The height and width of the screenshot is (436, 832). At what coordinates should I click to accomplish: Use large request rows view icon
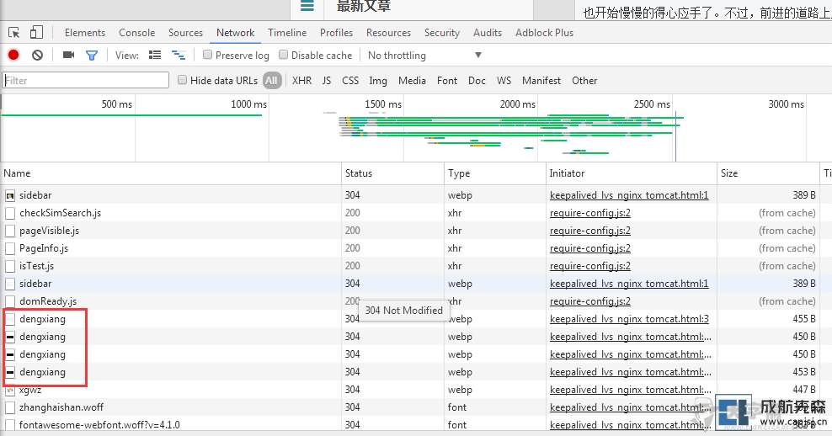(x=155, y=55)
